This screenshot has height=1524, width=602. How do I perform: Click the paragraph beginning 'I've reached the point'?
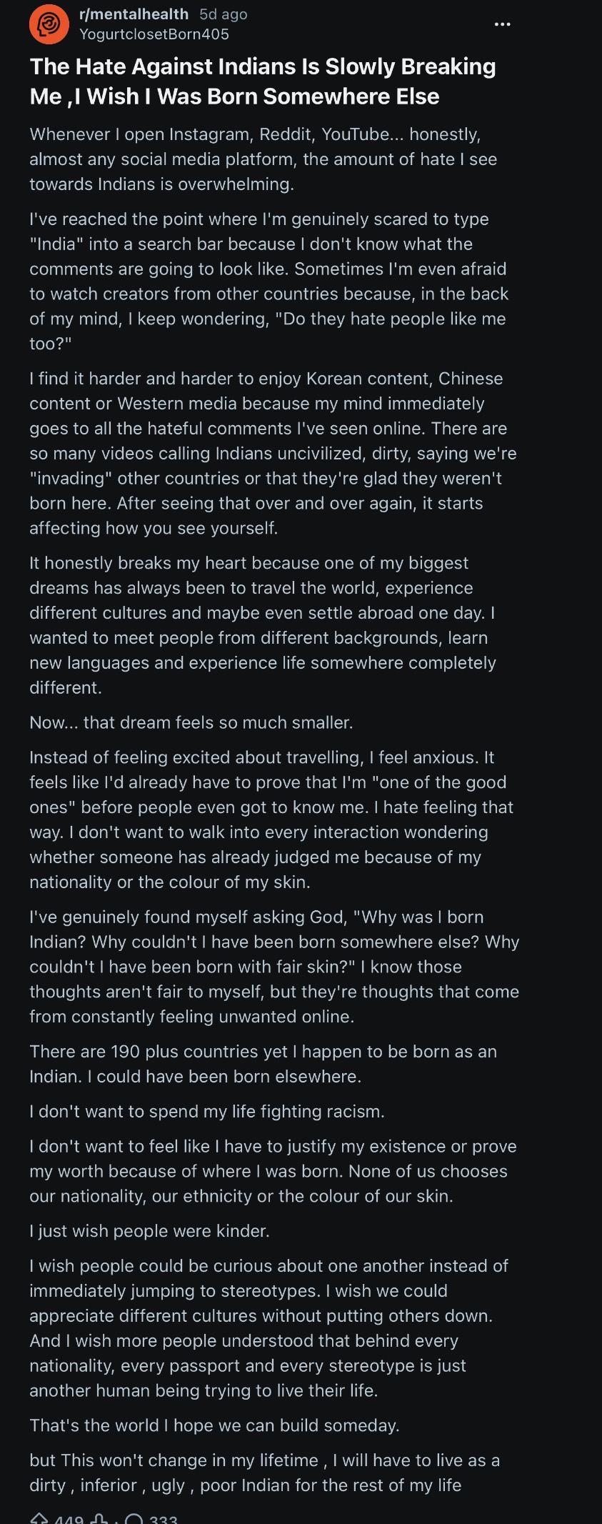tap(269, 282)
